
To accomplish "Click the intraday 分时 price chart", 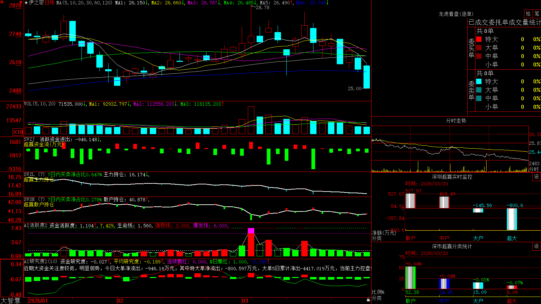I will 450,143.
